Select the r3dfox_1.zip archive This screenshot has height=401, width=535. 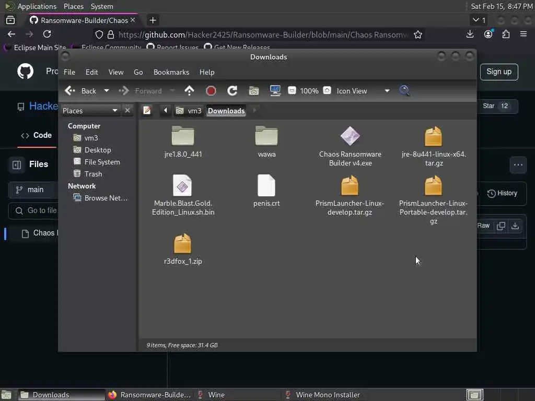coord(183,249)
